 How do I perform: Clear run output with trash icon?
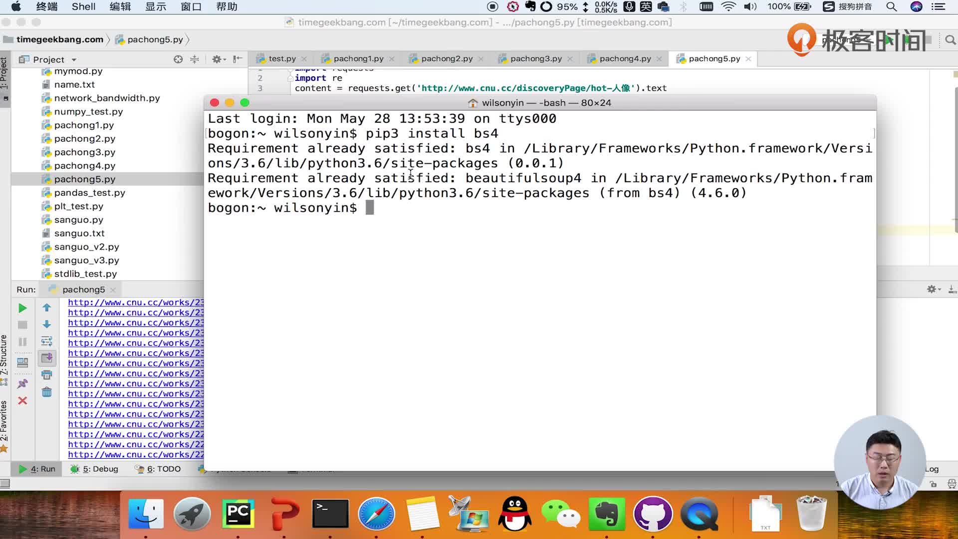pos(47,392)
